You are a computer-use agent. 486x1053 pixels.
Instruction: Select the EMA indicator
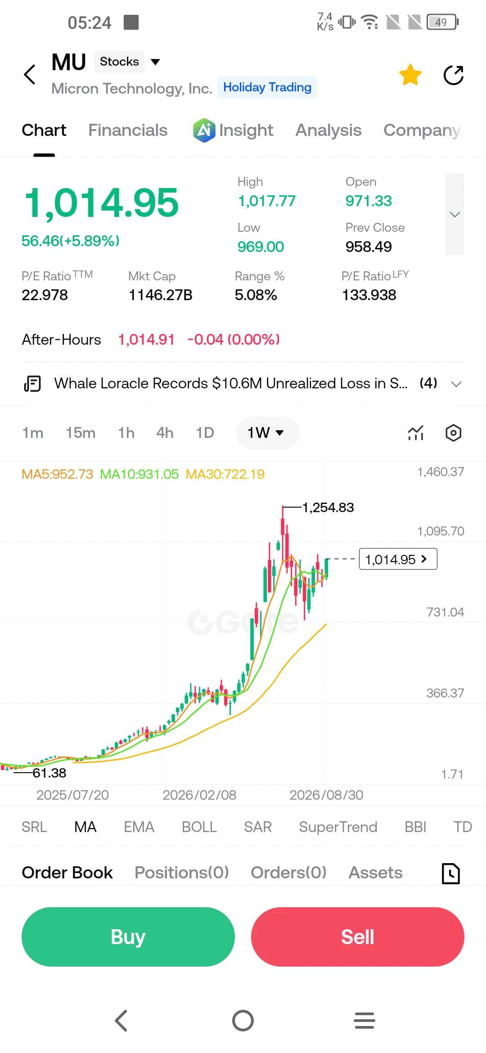[139, 827]
